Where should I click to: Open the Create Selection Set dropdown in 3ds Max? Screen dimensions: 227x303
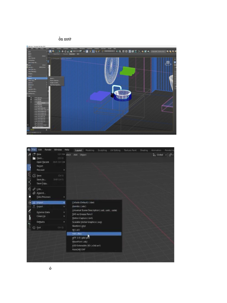[x=110, y=51]
